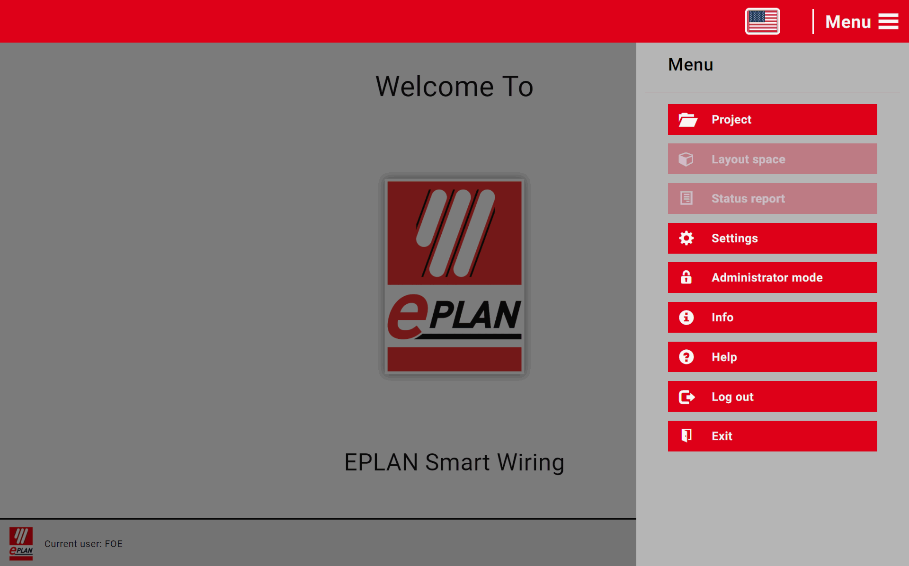Screen dimensions: 909x566
Task: Select Administrator mode from the menu
Action: click(772, 278)
